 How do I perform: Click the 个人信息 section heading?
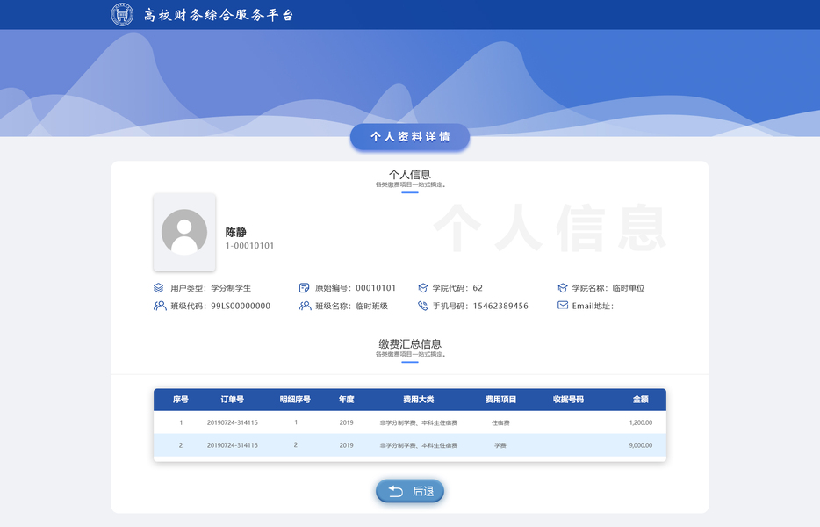click(x=410, y=174)
